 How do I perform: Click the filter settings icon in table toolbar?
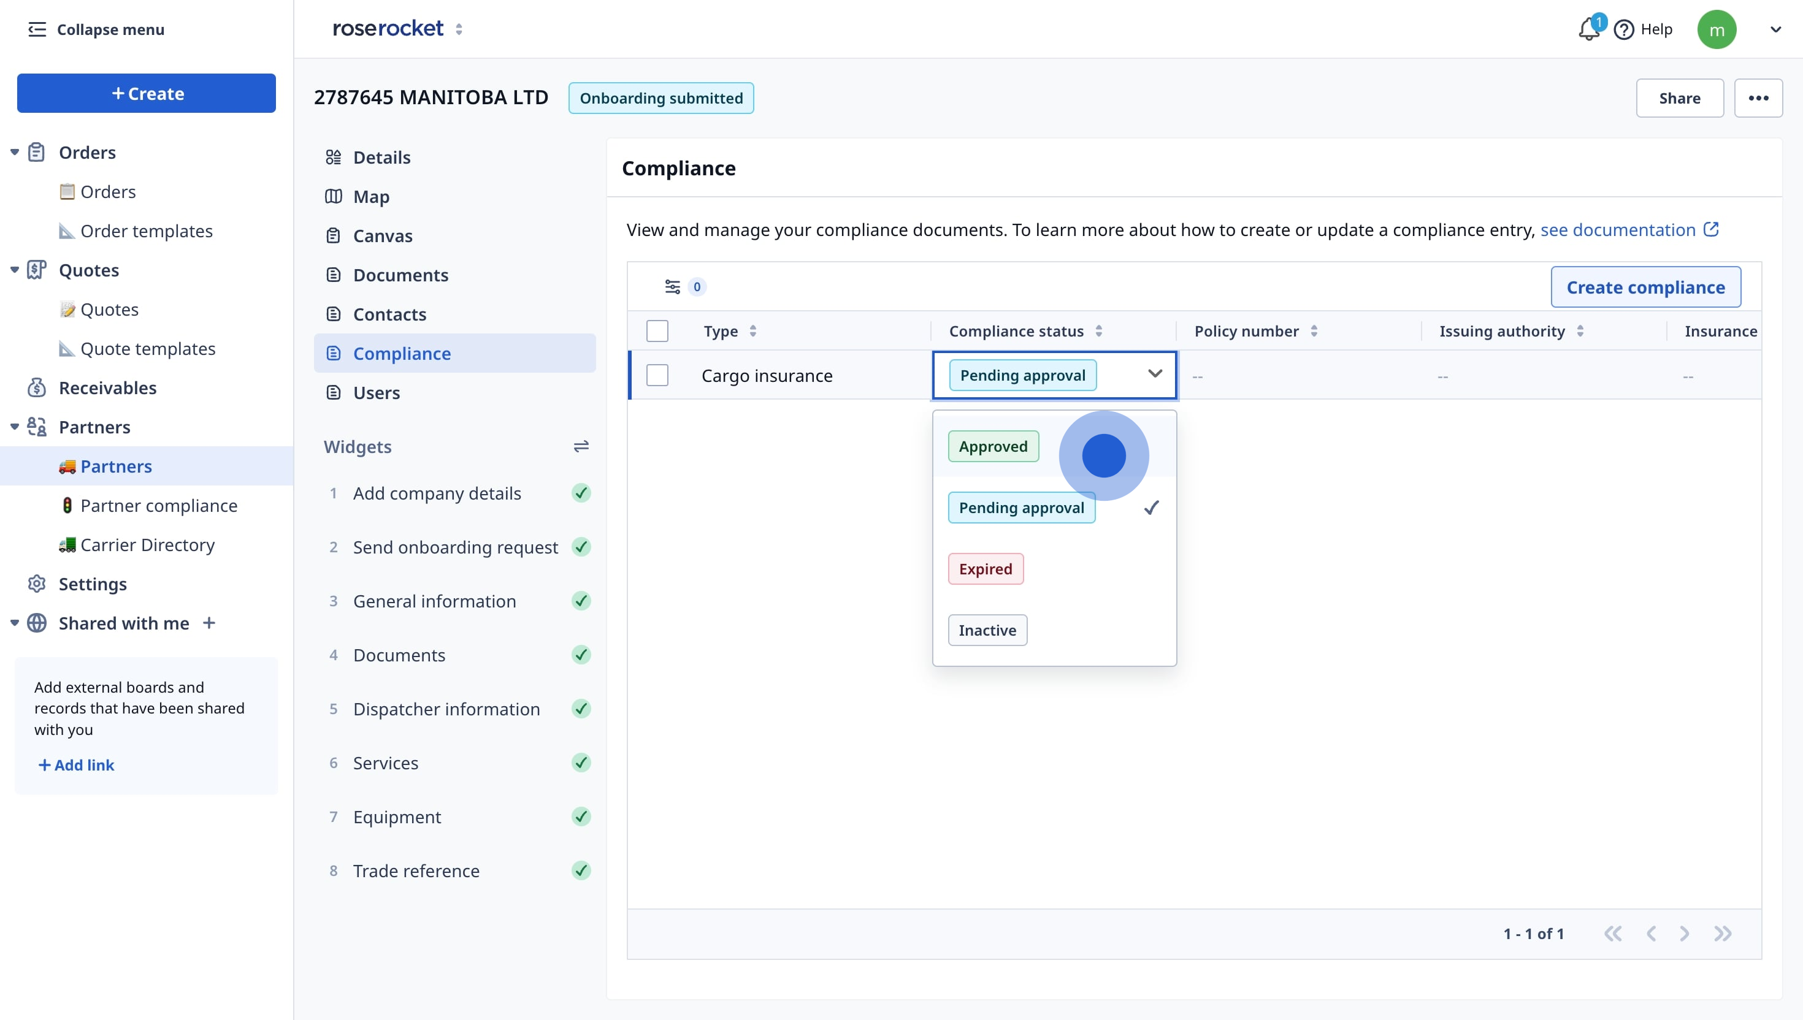coord(672,286)
